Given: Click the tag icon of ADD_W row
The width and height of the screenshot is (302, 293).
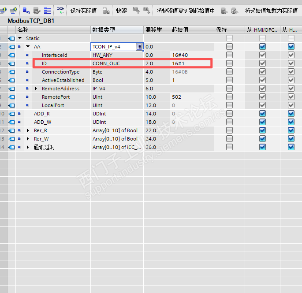Looking at the screenshot, I should (x=11, y=122).
